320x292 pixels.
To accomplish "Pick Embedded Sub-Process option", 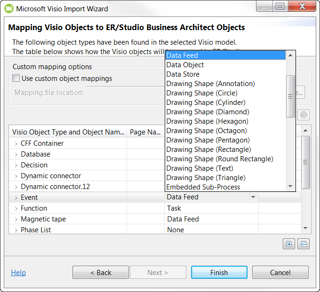I will tap(203, 187).
